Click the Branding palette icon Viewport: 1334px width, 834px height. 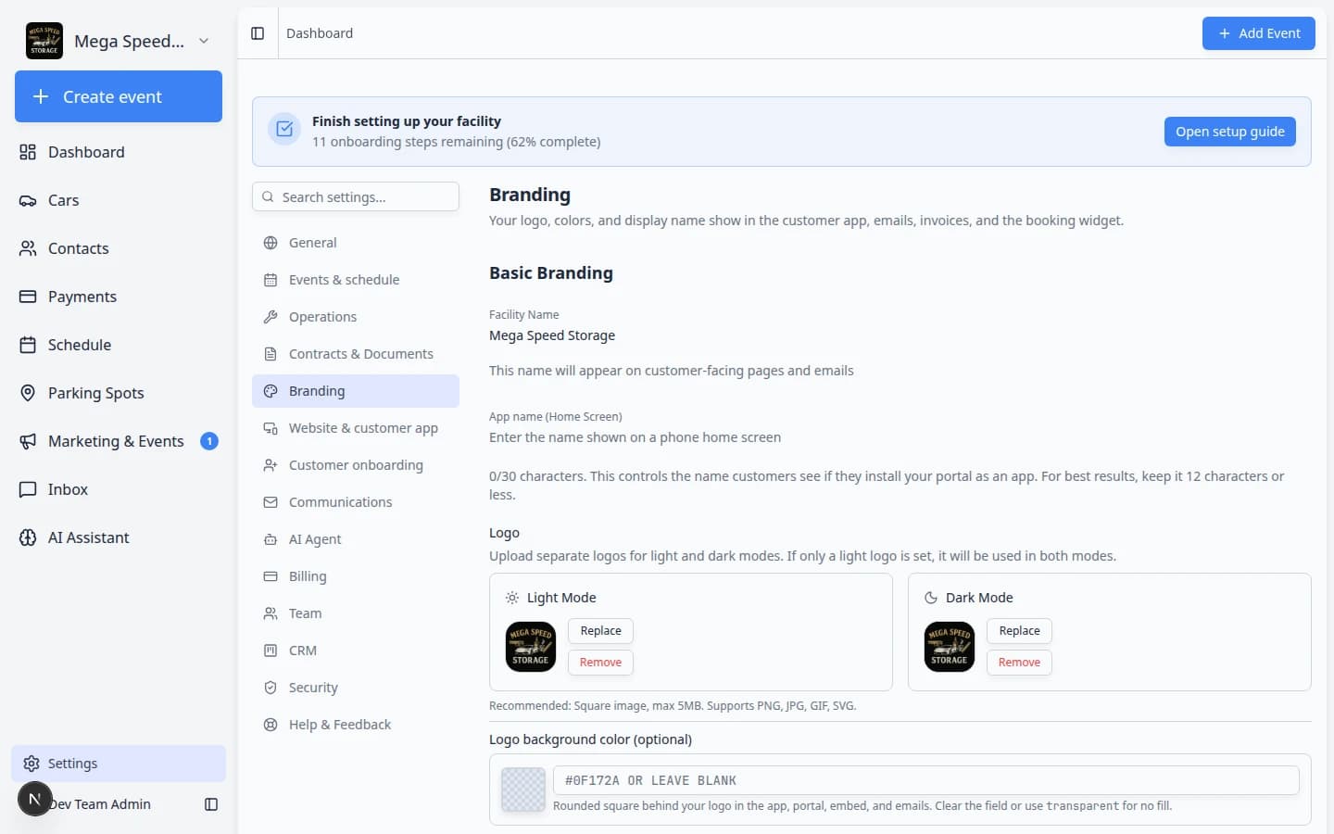pos(271,391)
